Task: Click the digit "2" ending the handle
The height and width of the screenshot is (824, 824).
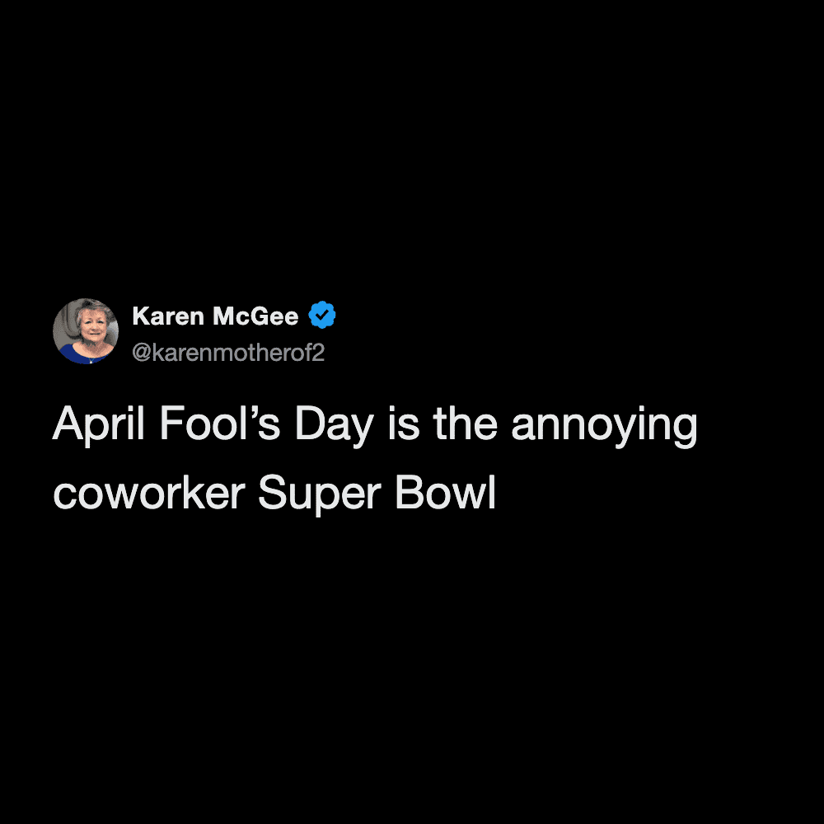Action: tap(319, 353)
